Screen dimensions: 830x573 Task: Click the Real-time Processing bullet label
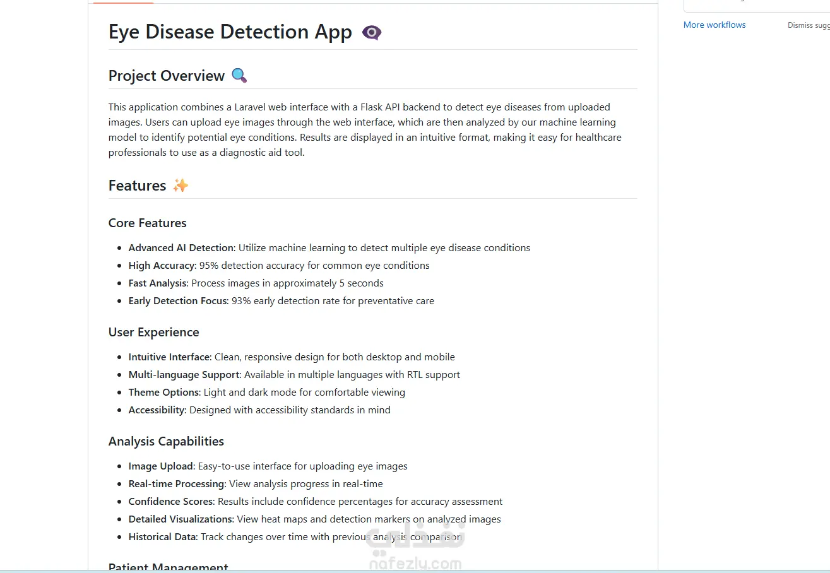point(177,484)
